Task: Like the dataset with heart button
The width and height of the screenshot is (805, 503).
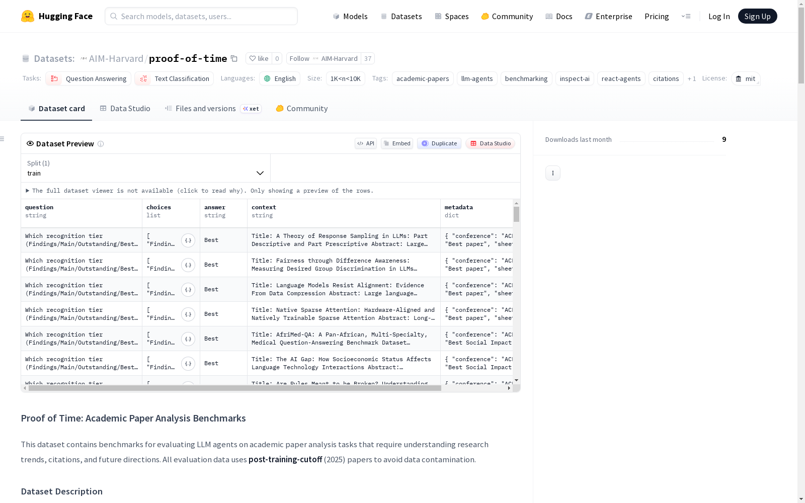Action: click(x=259, y=58)
